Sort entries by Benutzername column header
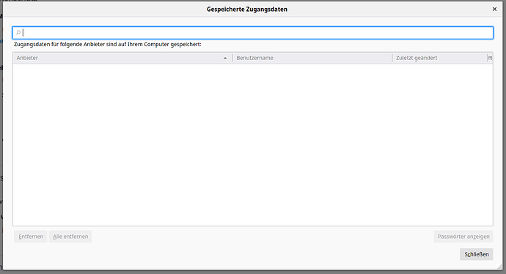 [x=312, y=58]
